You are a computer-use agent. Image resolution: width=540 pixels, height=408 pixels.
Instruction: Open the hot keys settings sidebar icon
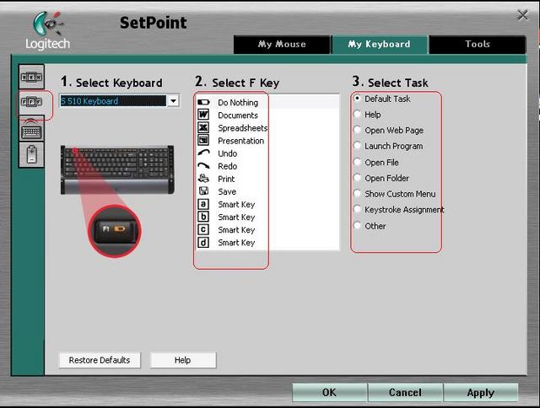pyautogui.click(x=31, y=77)
